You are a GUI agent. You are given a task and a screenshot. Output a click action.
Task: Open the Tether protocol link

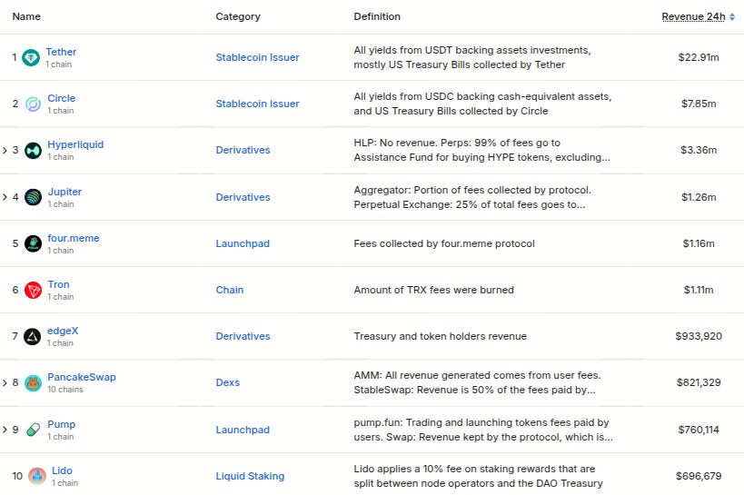click(x=61, y=52)
